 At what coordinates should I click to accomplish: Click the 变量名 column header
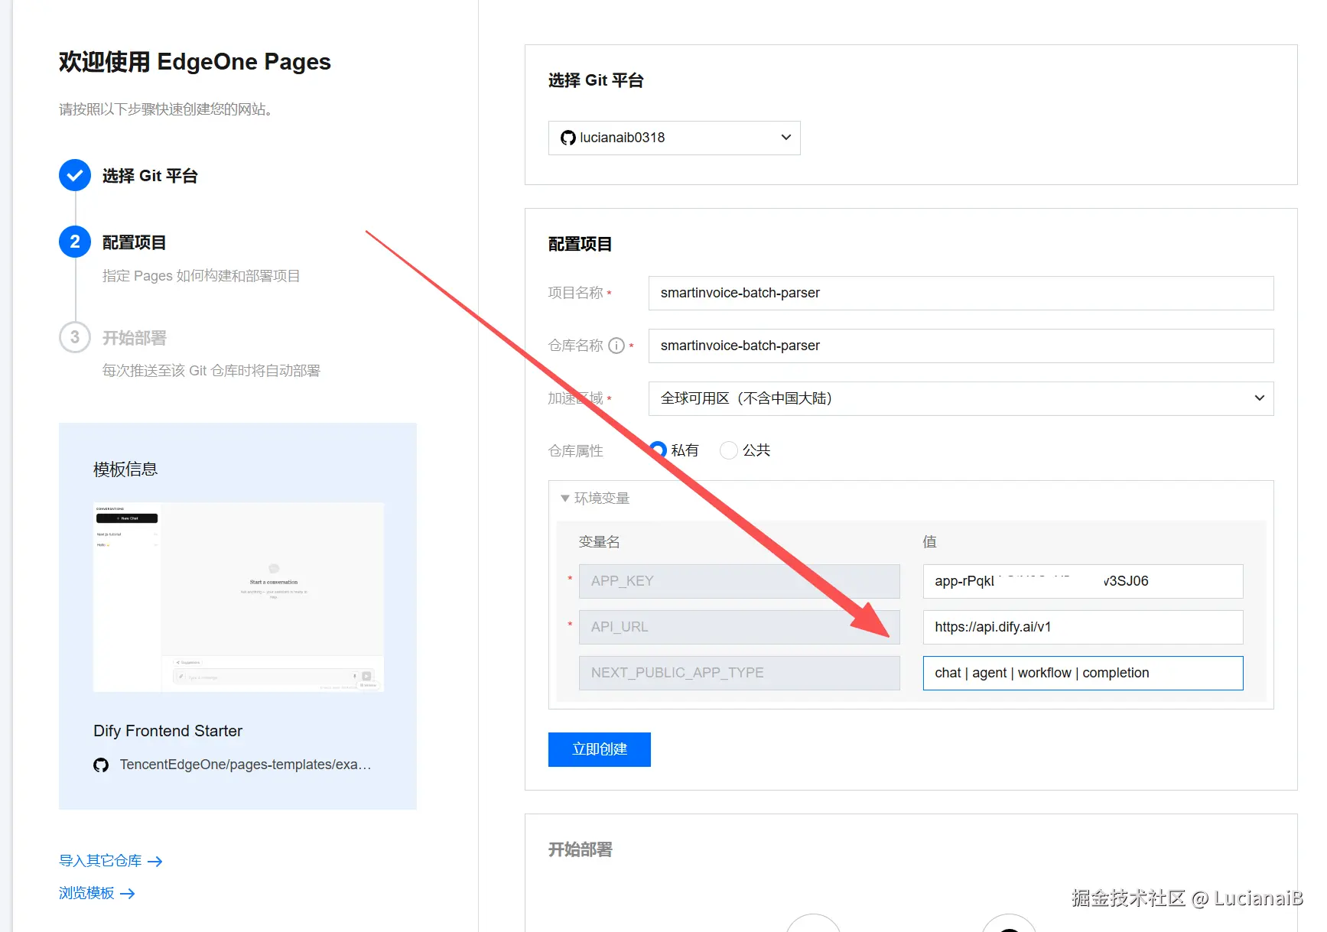[599, 542]
